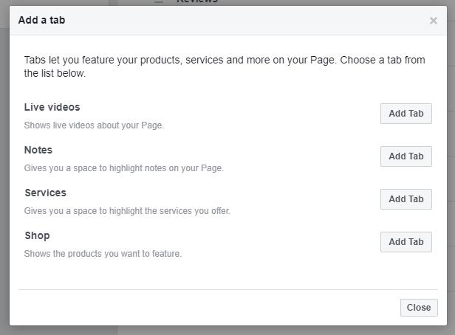Select the Live videos heading
455x335 pixels.
tap(52, 107)
